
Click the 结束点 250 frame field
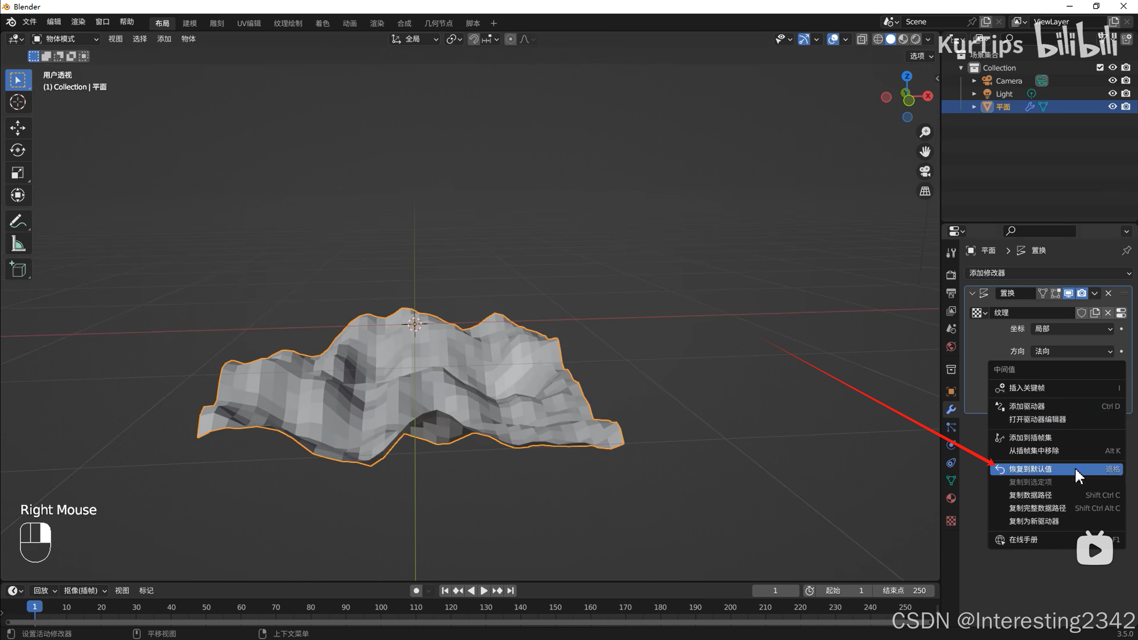point(905,591)
